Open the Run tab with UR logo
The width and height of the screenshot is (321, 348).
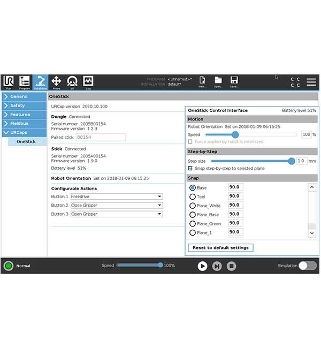pos(9,82)
